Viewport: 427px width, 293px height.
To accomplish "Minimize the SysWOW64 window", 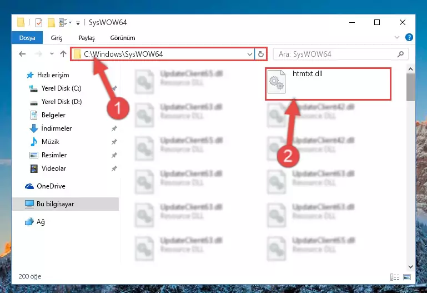I will [352, 22].
